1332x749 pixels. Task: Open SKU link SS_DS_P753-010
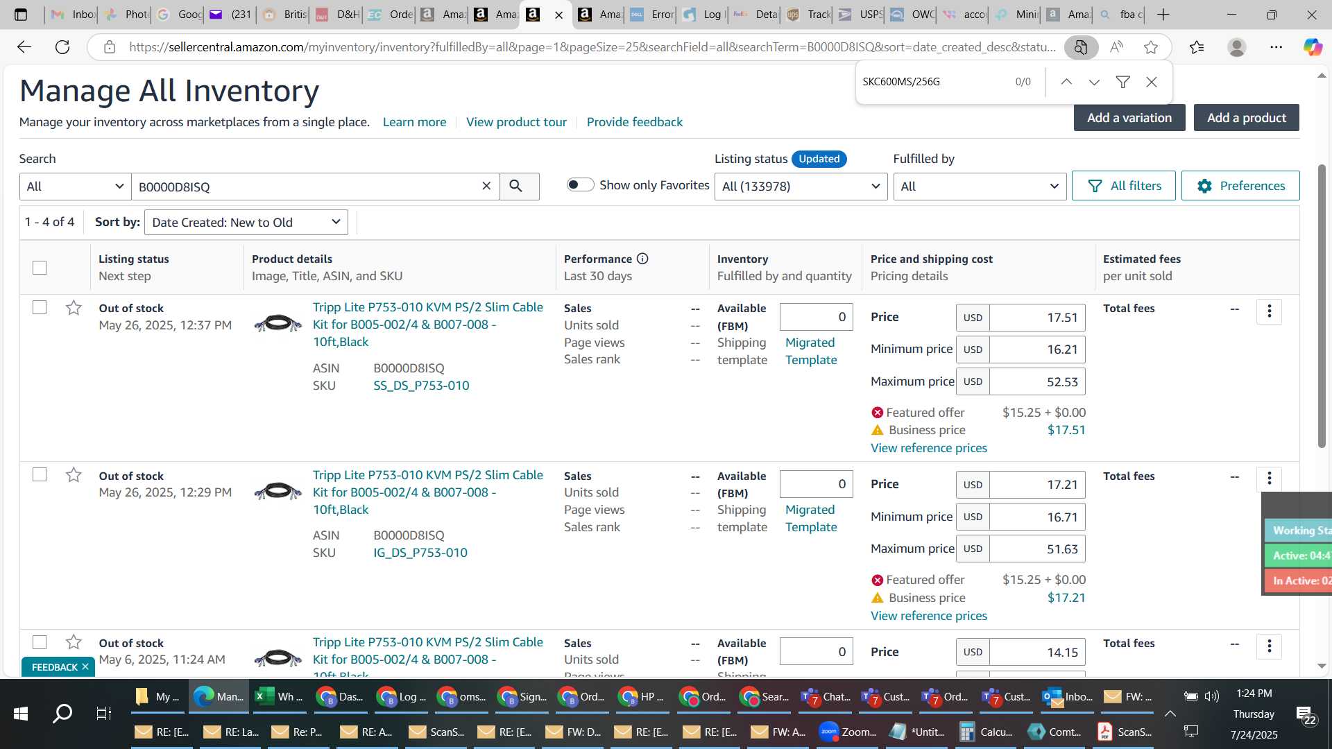click(x=421, y=386)
